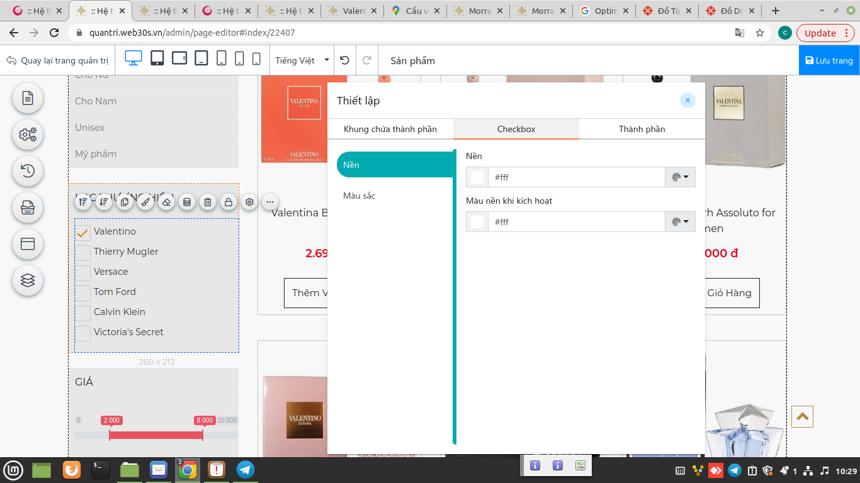Click the 2 000 price slider handle
860x483 pixels.
[111, 420]
